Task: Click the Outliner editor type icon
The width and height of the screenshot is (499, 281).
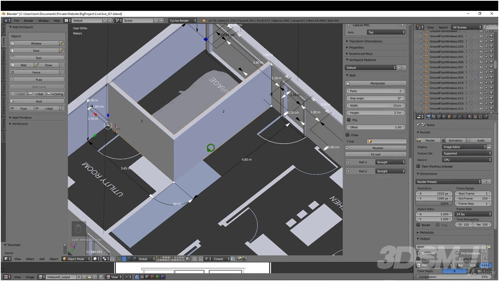Action: [420, 27]
